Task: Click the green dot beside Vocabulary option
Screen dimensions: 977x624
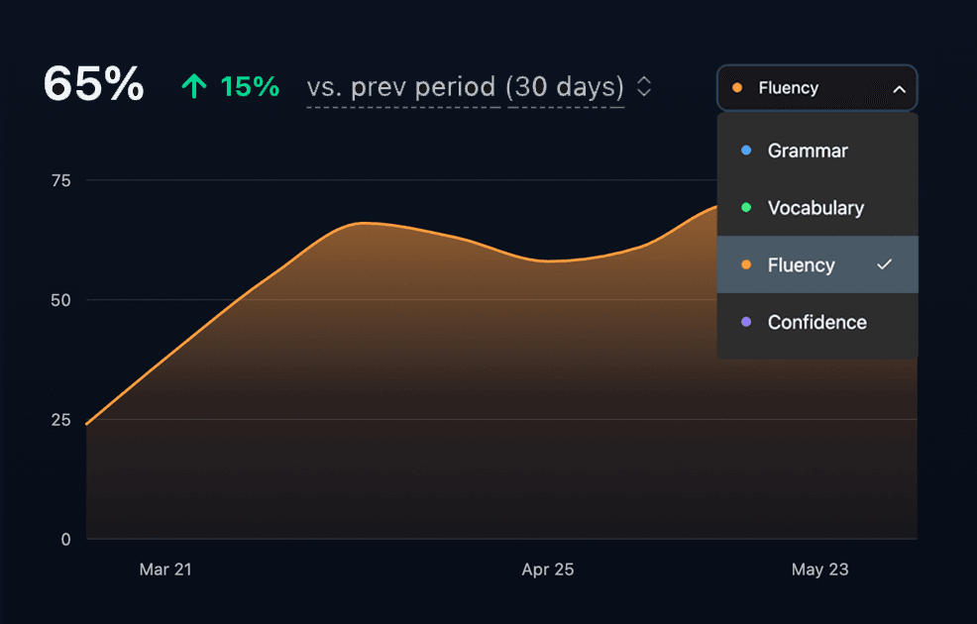Action: 744,208
